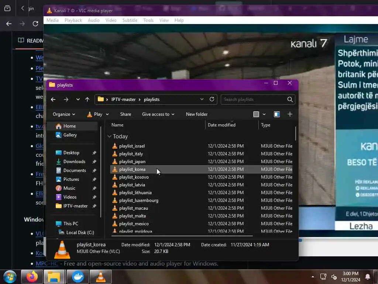The width and height of the screenshot is (378, 284).
Task: Click the search magnifier icon
Action: pos(290,99)
